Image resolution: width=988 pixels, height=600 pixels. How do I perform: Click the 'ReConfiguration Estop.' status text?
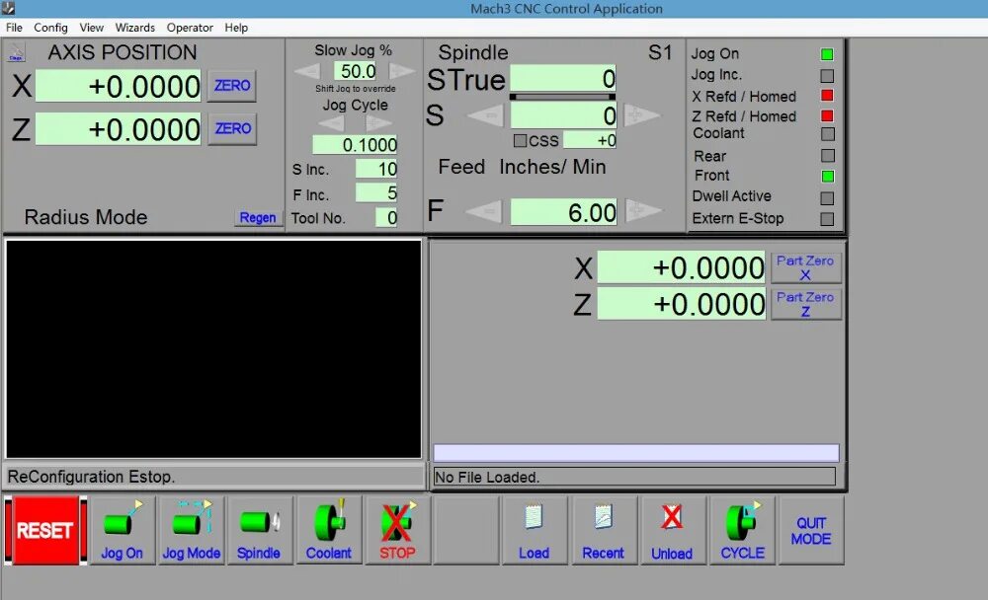coord(91,477)
